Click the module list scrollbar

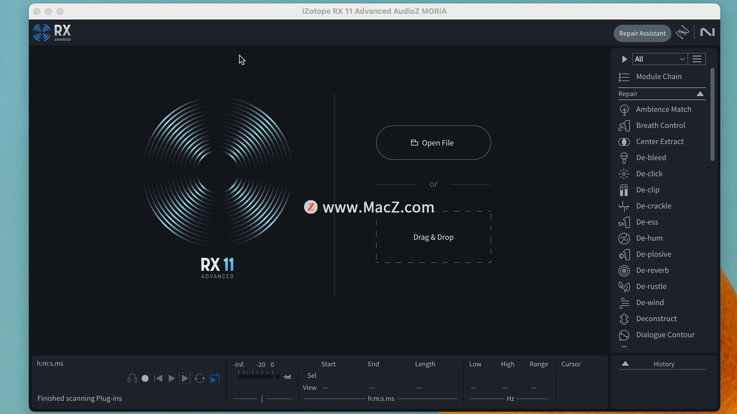(712, 115)
